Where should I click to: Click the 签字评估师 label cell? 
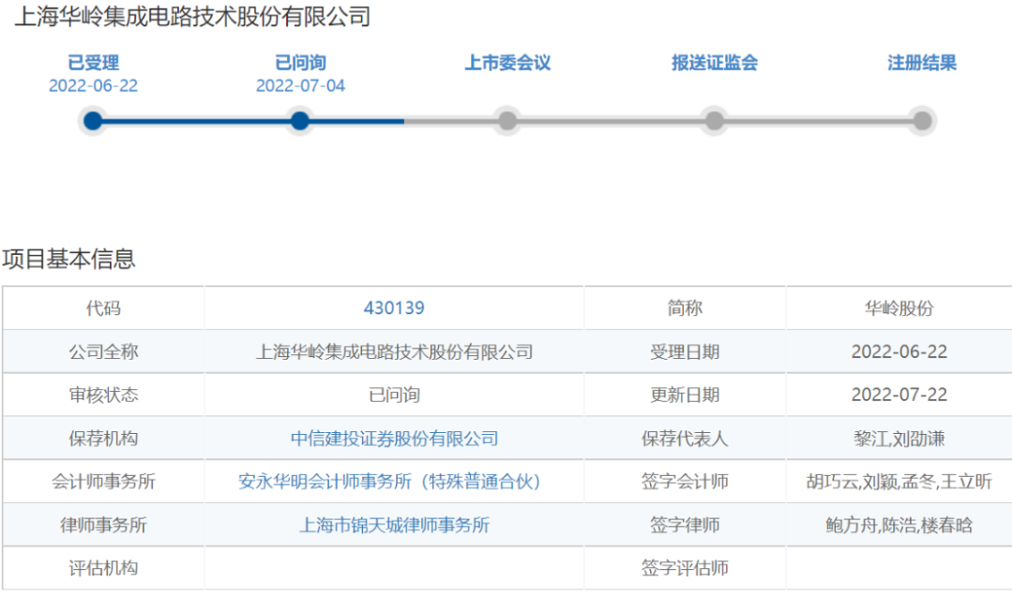[685, 568]
